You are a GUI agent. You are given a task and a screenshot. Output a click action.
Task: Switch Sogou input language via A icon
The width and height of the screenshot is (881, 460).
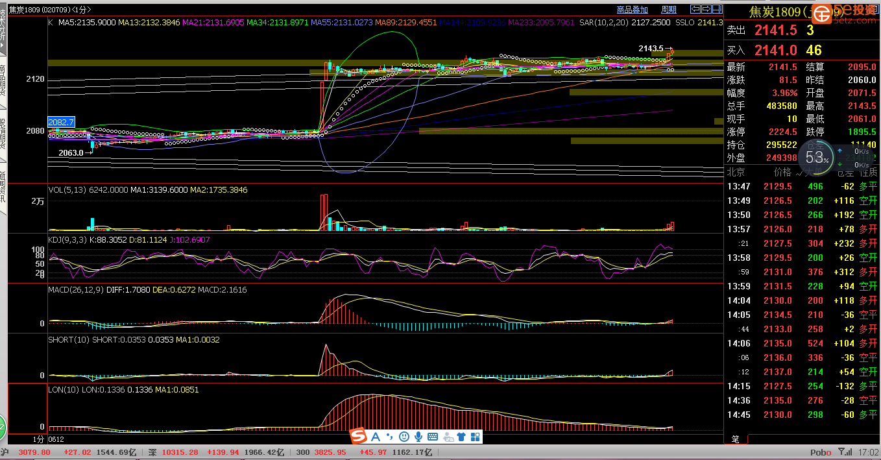click(376, 437)
